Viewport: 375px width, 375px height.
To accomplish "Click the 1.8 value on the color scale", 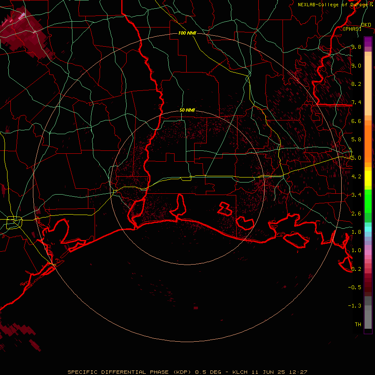I will pos(356,232).
